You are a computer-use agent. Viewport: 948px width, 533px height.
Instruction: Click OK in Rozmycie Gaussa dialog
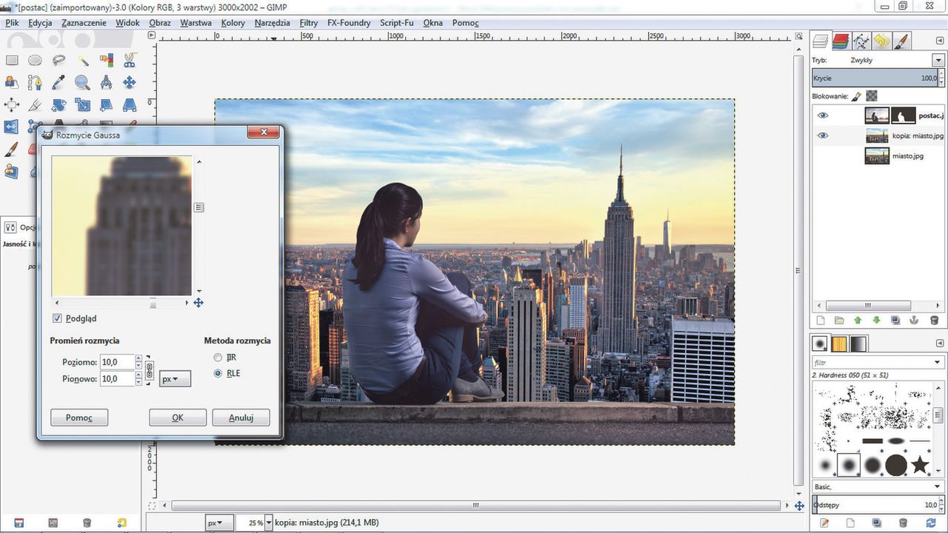pyautogui.click(x=178, y=418)
